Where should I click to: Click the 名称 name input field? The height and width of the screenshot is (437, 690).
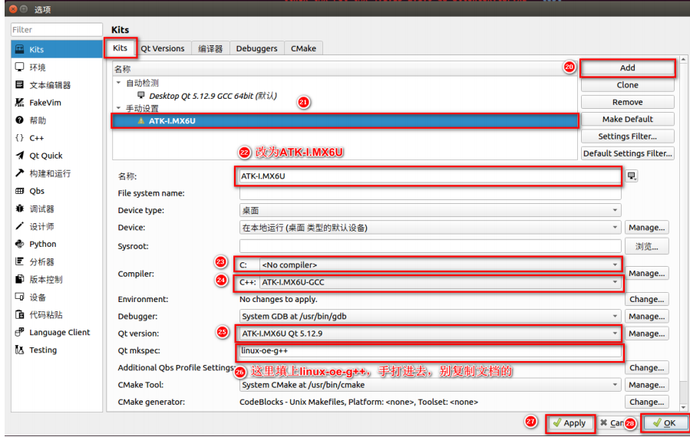(x=430, y=176)
